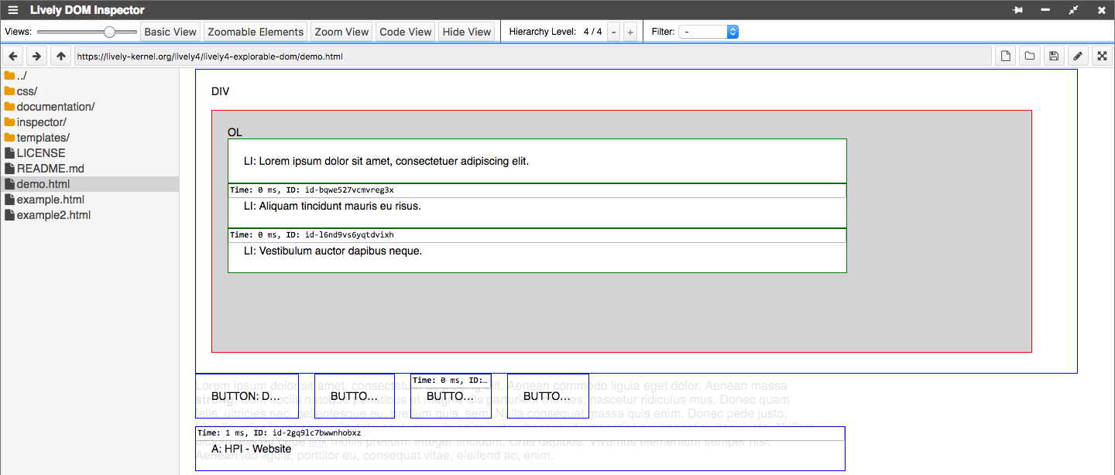Go back using the left arrow

(13, 56)
